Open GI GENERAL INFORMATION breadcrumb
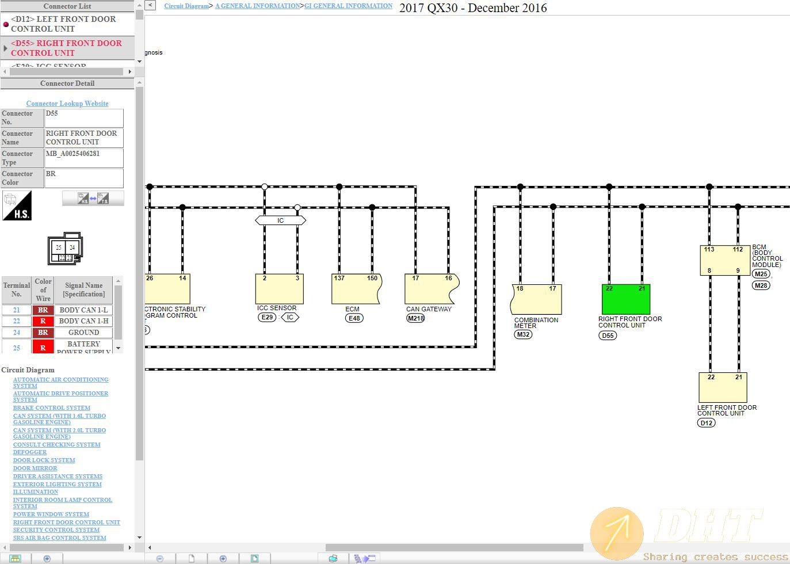Screen dimensions: 790x564 point(348,6)
